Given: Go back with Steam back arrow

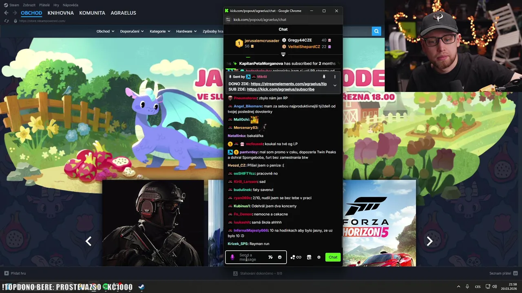Looking at the screenshot, I should [x=6, y=13].
